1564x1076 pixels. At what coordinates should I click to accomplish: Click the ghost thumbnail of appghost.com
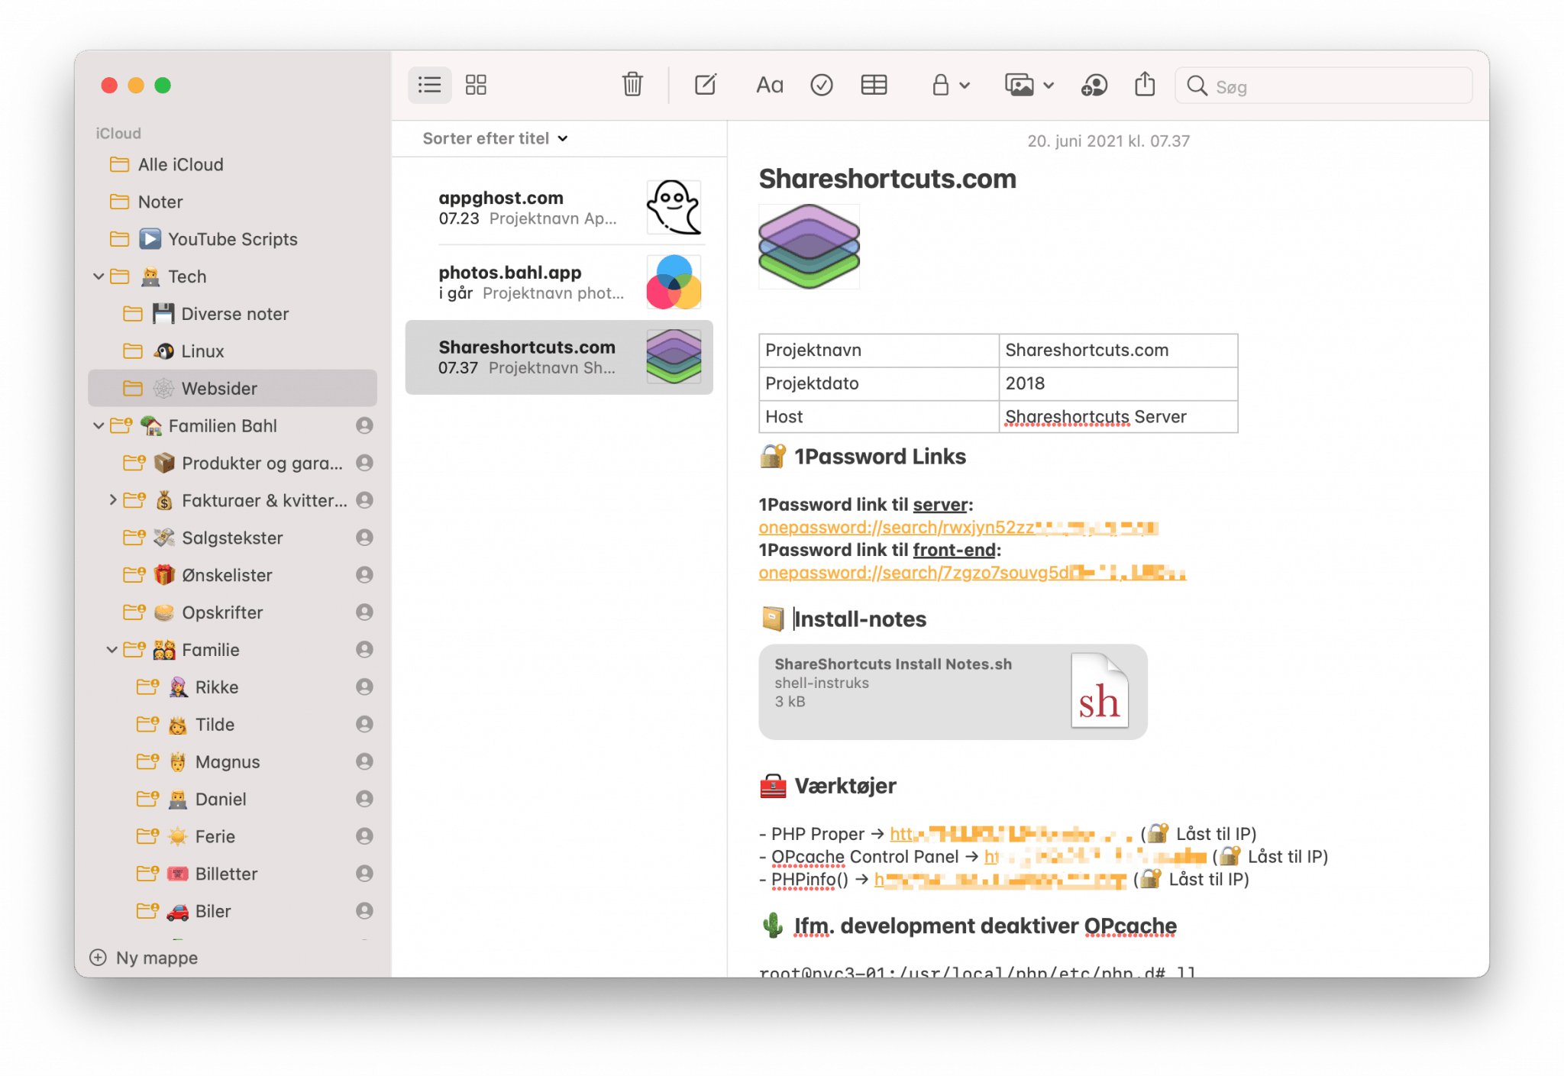point(674,207)
